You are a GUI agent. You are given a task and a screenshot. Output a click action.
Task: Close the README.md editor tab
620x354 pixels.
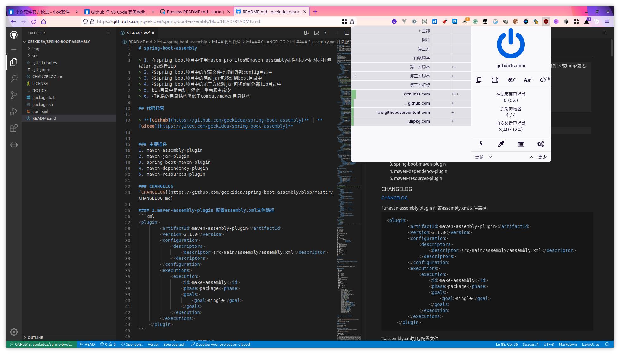click(153, 33)
